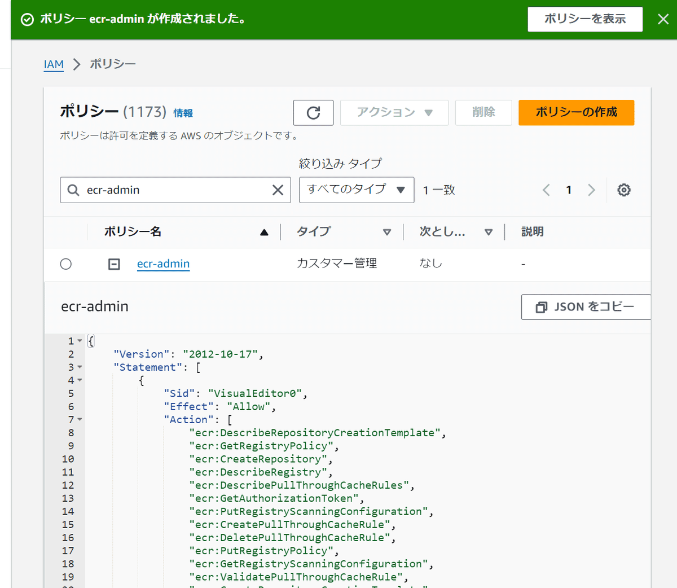The height and width of the screenshot is (588, 677).
Task: Click the "ecr:GetRegistryScanningConfiguration" line
Action: (311, 564)
